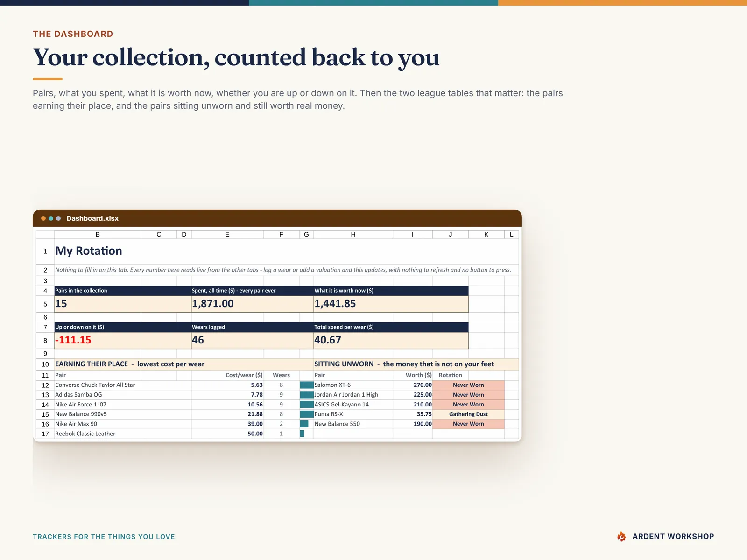Select the 50.00 cost per wear cell
Viewport: 747px width, 560px height.
coord(227,434)
